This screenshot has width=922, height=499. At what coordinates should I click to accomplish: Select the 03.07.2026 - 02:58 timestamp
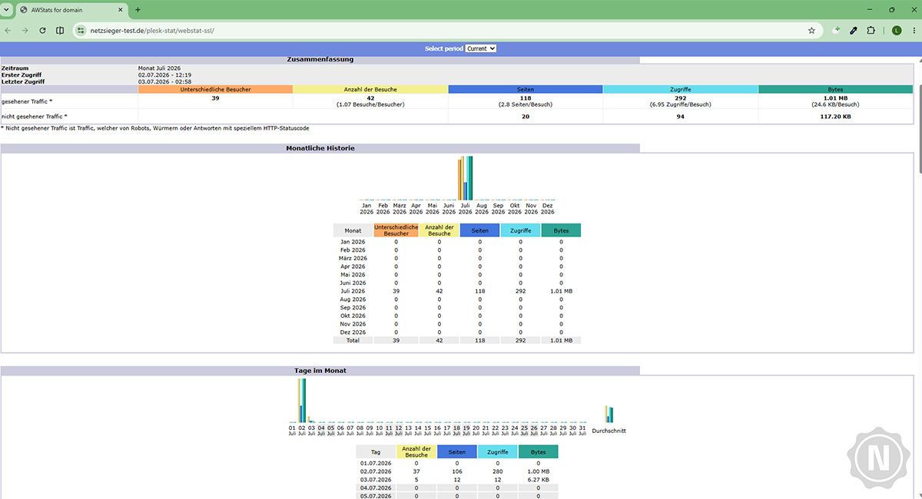point(164,81)
